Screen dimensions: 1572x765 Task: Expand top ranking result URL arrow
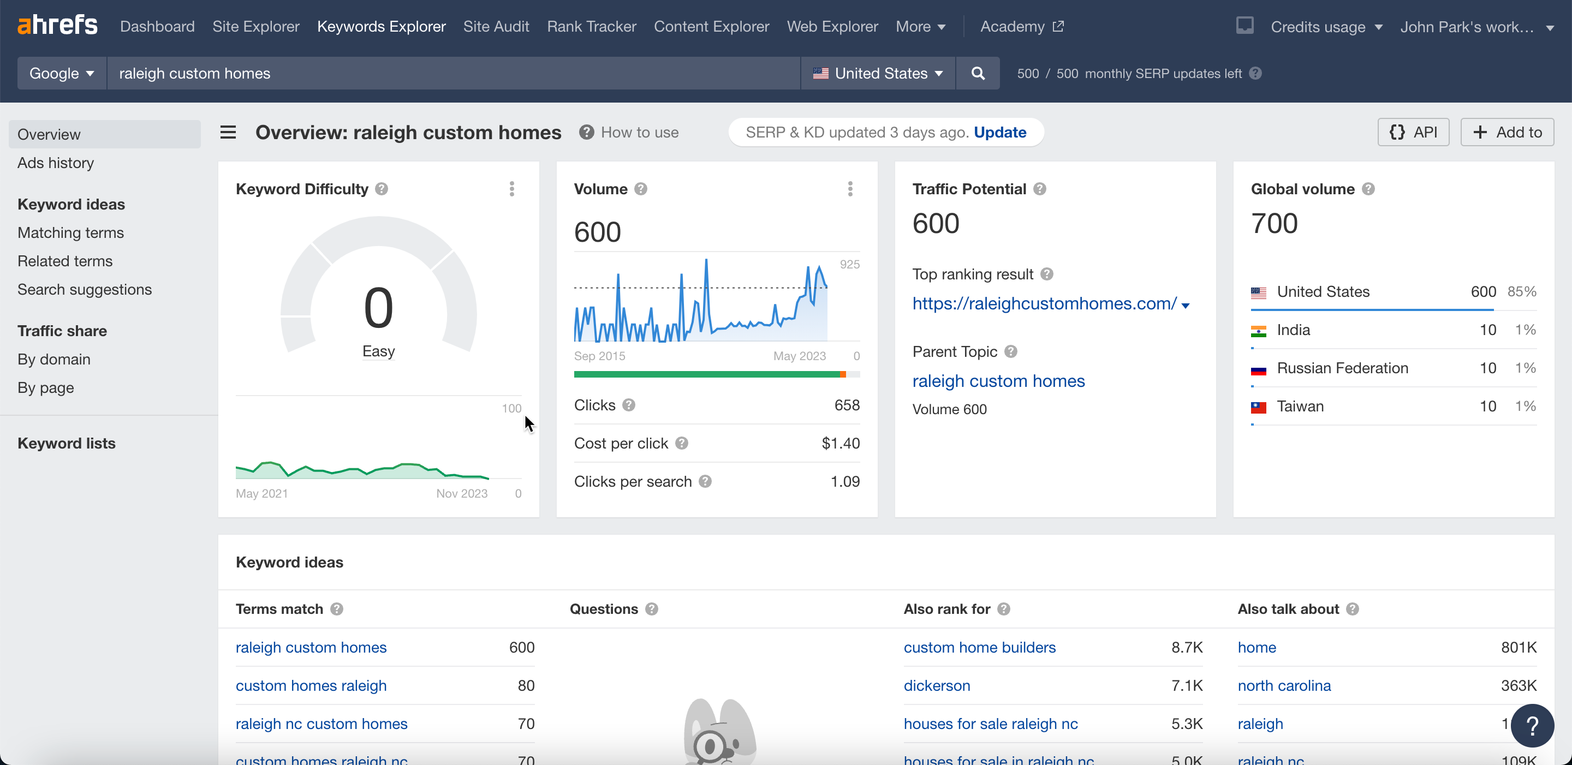1185,305
